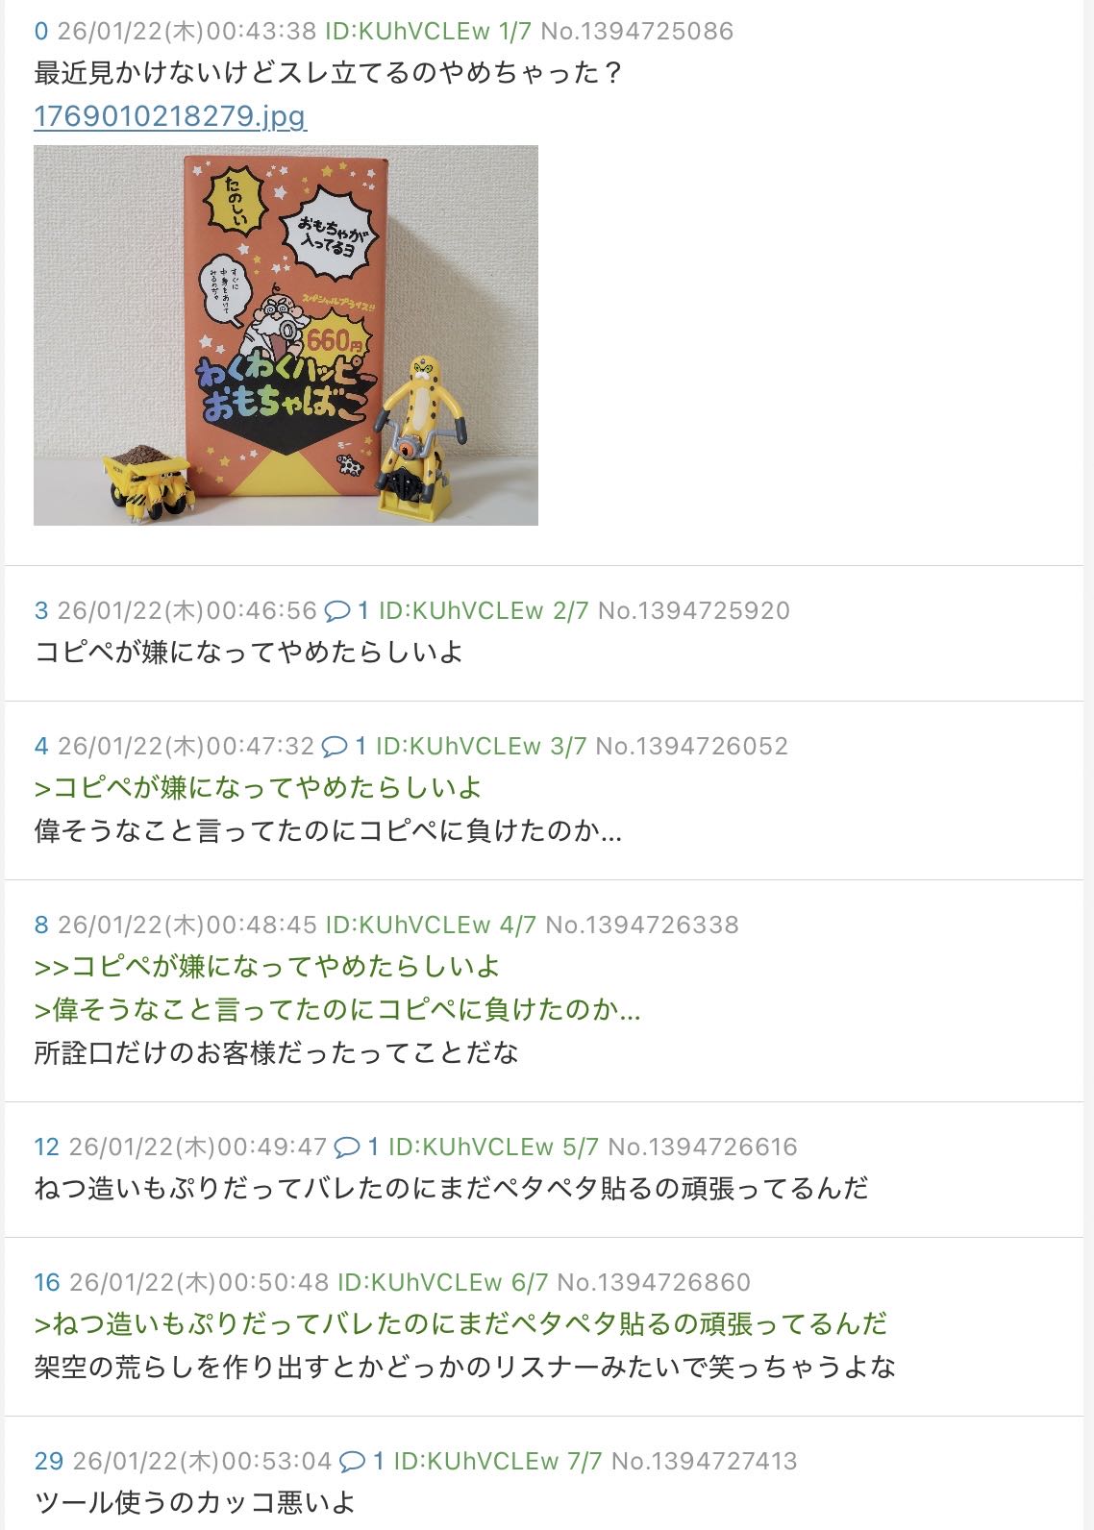Click post number 29 label
The height and width of the screenshot is (1530, 1094).
point(48,1461)
